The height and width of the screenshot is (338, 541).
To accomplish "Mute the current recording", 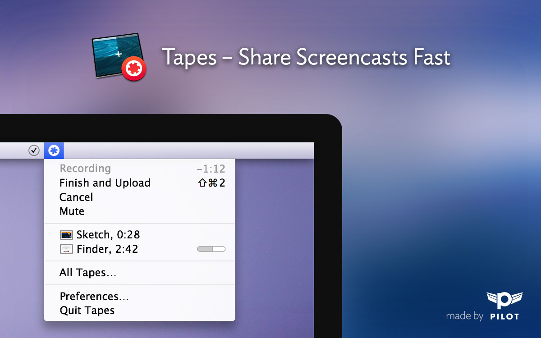I will coord(139,211).
